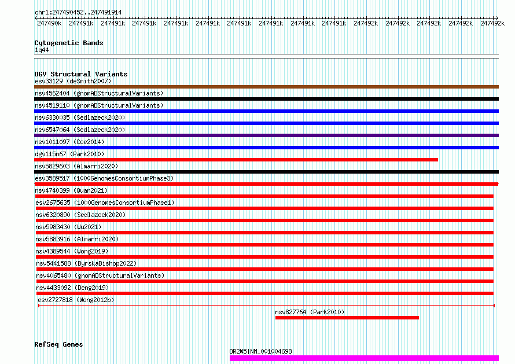
Task: Open dgv115n67 (Park2010) label
Action: pyautogui.click(x=69, y=154)
